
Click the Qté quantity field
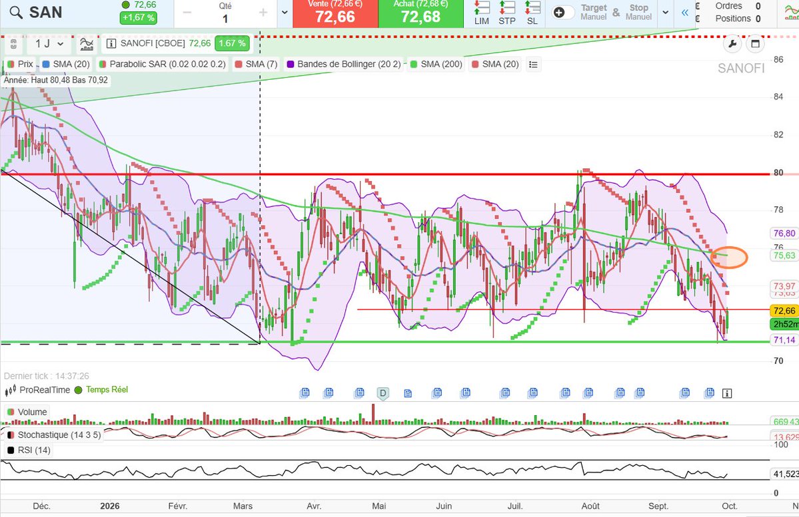pyautogui.click(x=225, y=14)
